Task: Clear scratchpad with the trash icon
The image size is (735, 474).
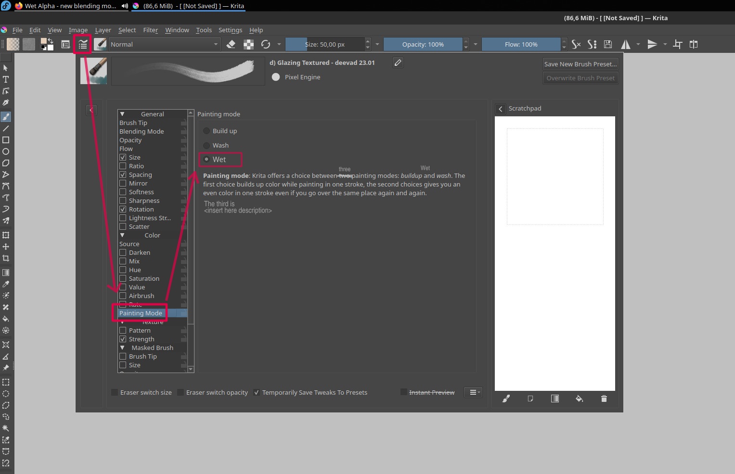Action: pyautogui.click(x=604, y=399)
